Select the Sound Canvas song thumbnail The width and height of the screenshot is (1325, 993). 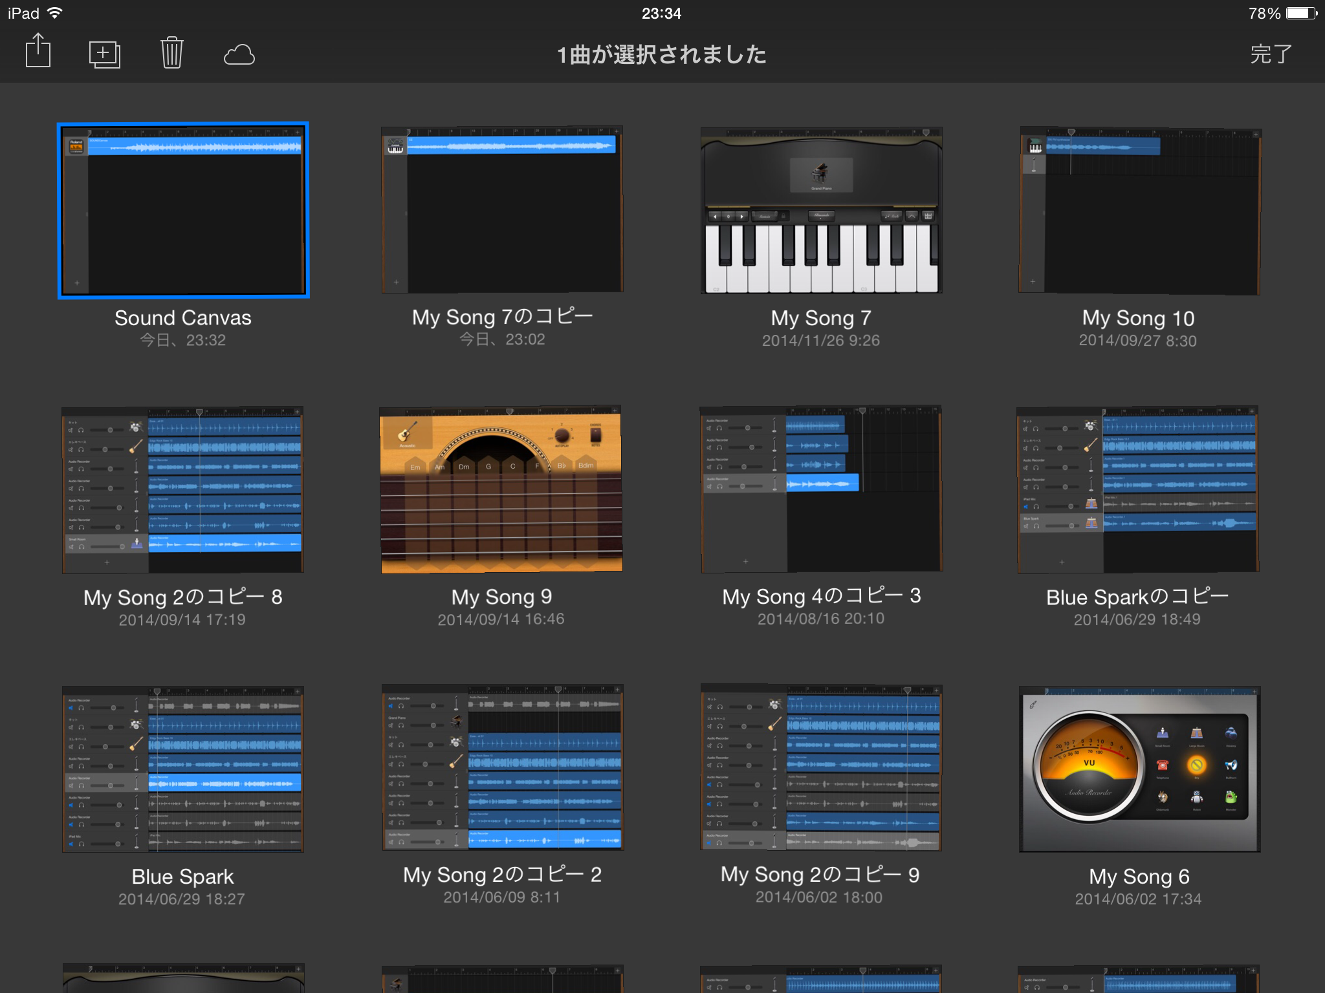tap(183, 210)
